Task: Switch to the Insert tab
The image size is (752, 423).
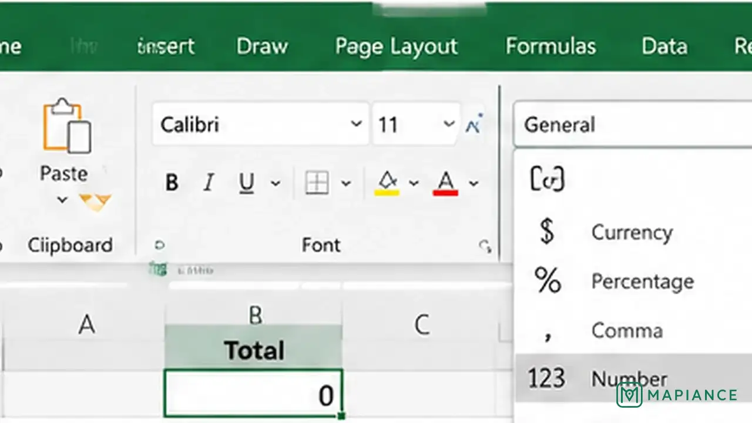Action: point(166,46)
